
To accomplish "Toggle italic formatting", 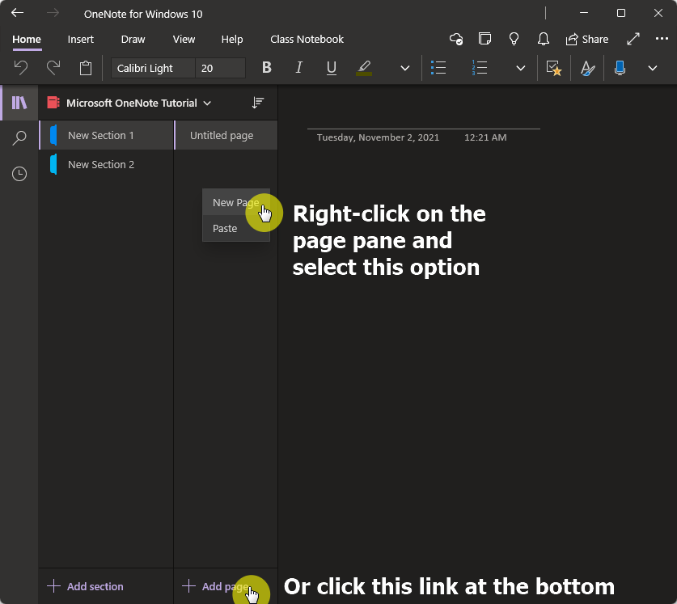I will pos(298,68).
